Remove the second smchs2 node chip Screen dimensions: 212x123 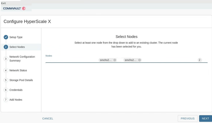(139, 60)
